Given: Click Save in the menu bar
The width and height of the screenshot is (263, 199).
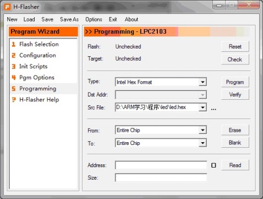Looking at the screenshot, I should click(x=47, y=19).
